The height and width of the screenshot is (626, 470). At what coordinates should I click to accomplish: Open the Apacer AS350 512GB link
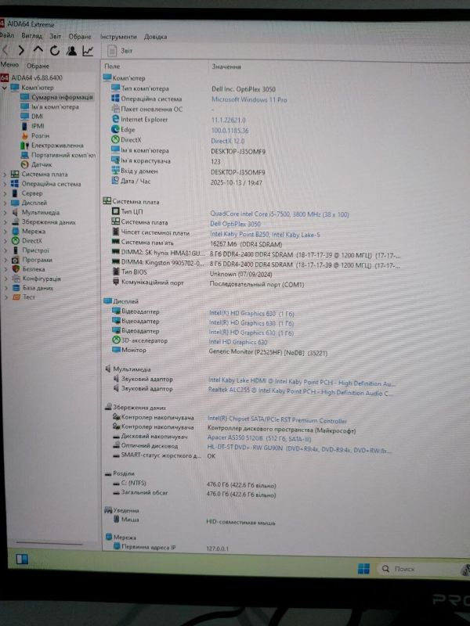point(259,438)
